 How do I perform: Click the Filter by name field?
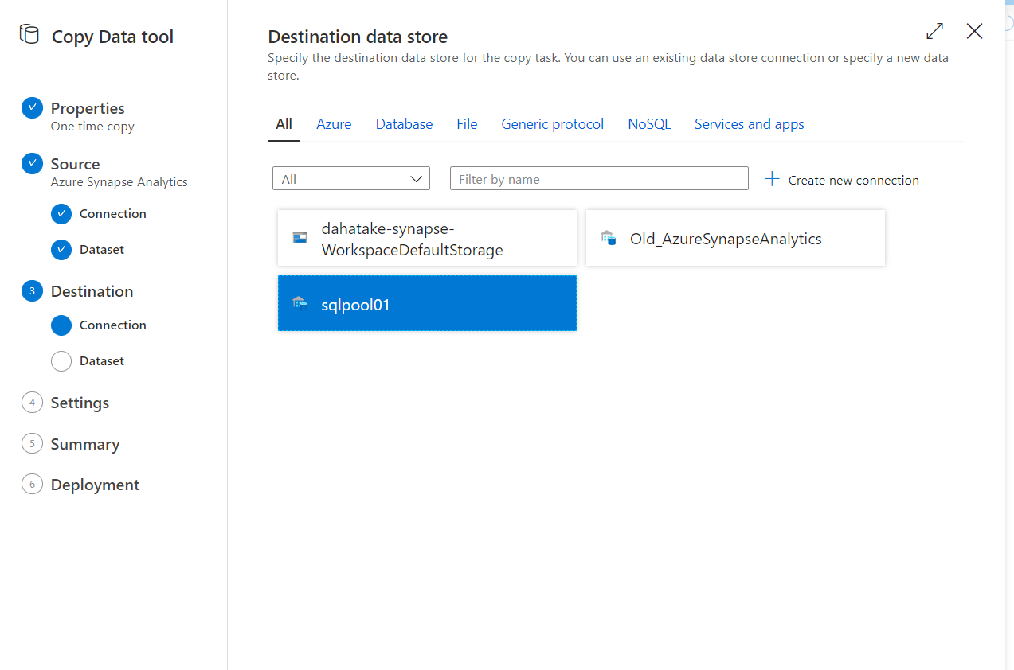(599, 178)
